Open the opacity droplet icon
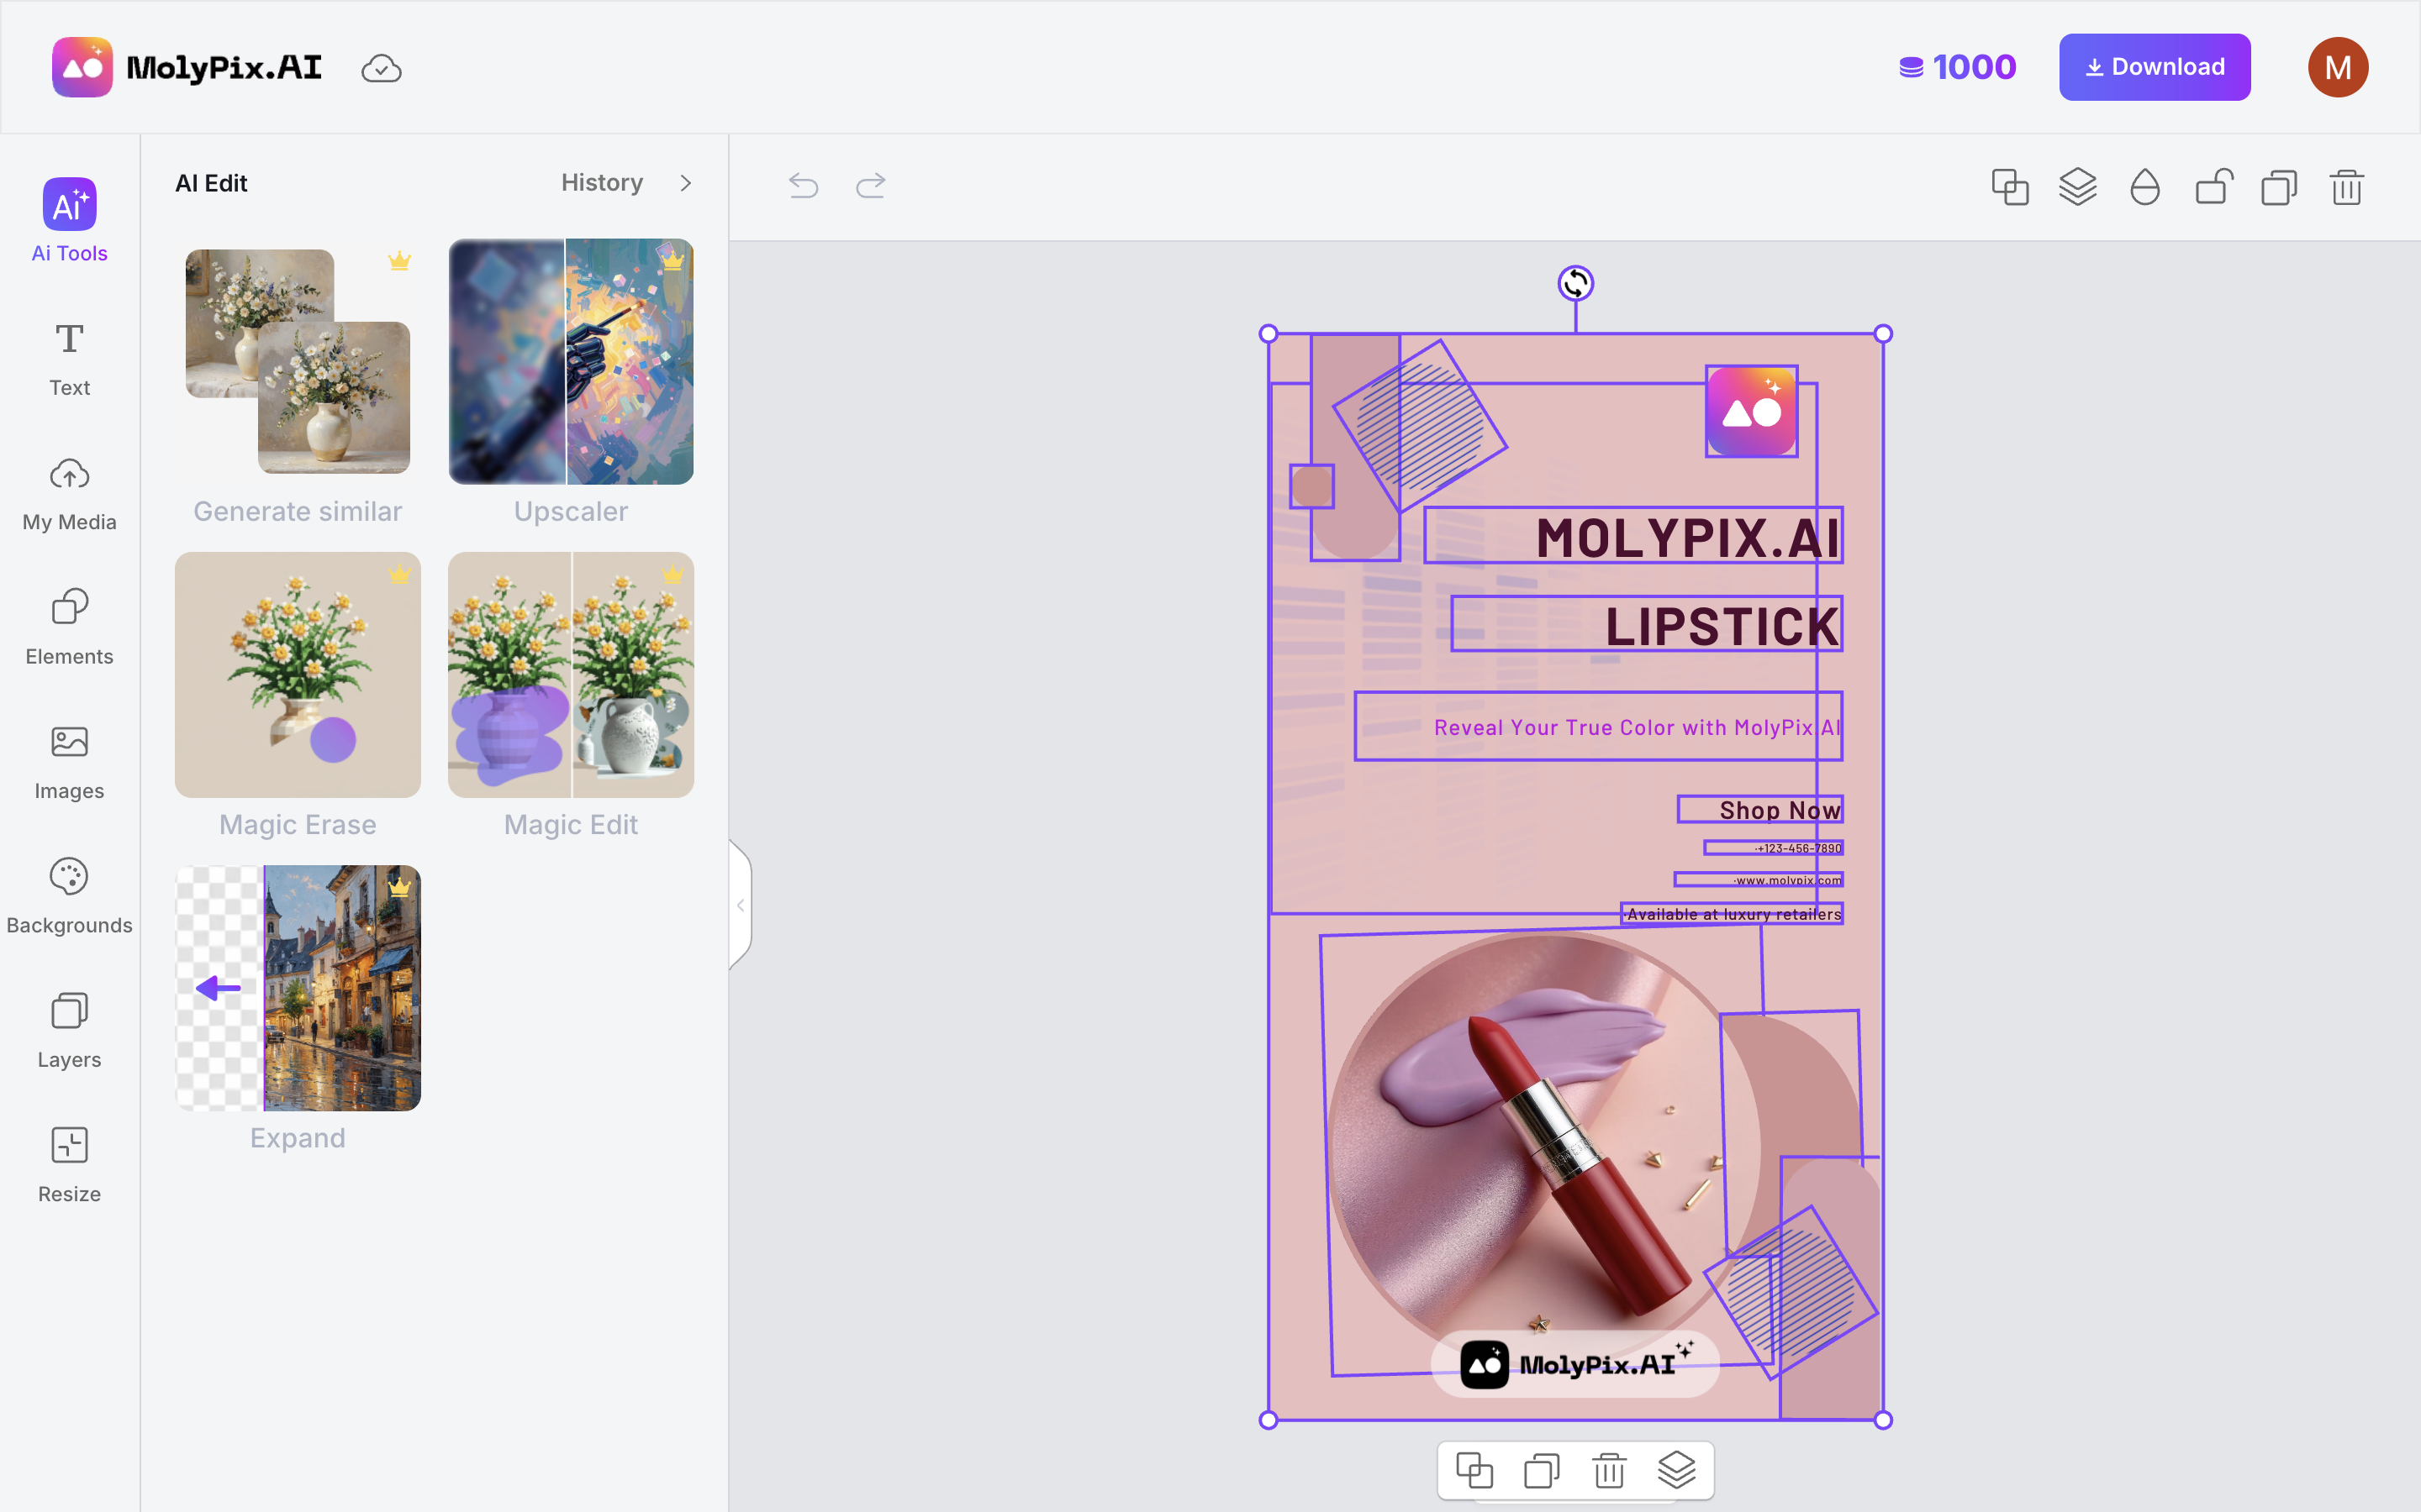This screenshot has width=2421, height=1512. 2144,187
